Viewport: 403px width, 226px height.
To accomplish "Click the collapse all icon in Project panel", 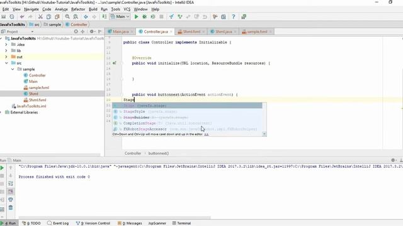I will (82, 31).
